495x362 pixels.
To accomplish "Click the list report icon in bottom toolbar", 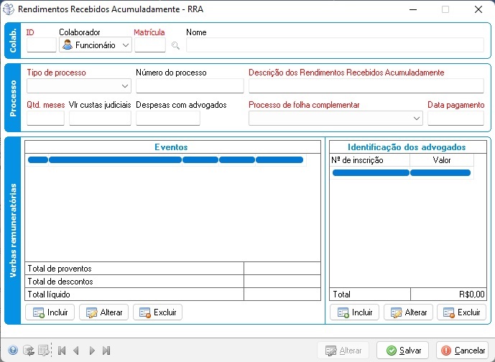I will [43, 351].
